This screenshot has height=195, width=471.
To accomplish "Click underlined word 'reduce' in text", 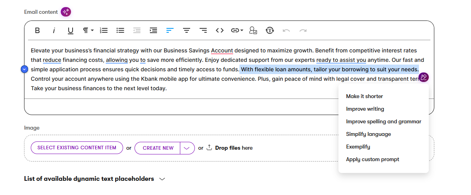I will (x=52, y=60).
